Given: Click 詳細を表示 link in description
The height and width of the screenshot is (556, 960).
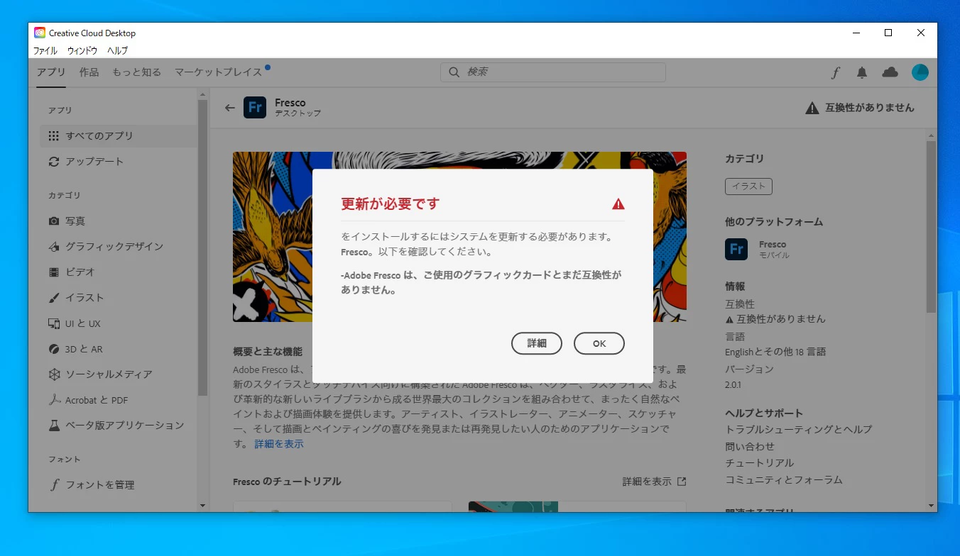Looking at the screenshot, I should (279, 444).
